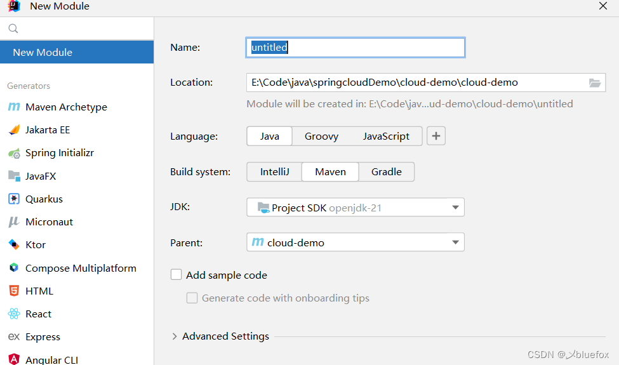Viewport: 619px width, 365px height.
Task: Browse location with the folder icon
Action: pos(594,83)
